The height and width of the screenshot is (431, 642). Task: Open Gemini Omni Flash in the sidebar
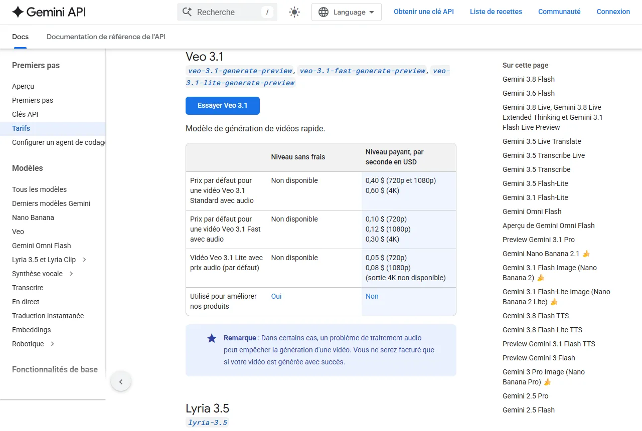point(42,246)
